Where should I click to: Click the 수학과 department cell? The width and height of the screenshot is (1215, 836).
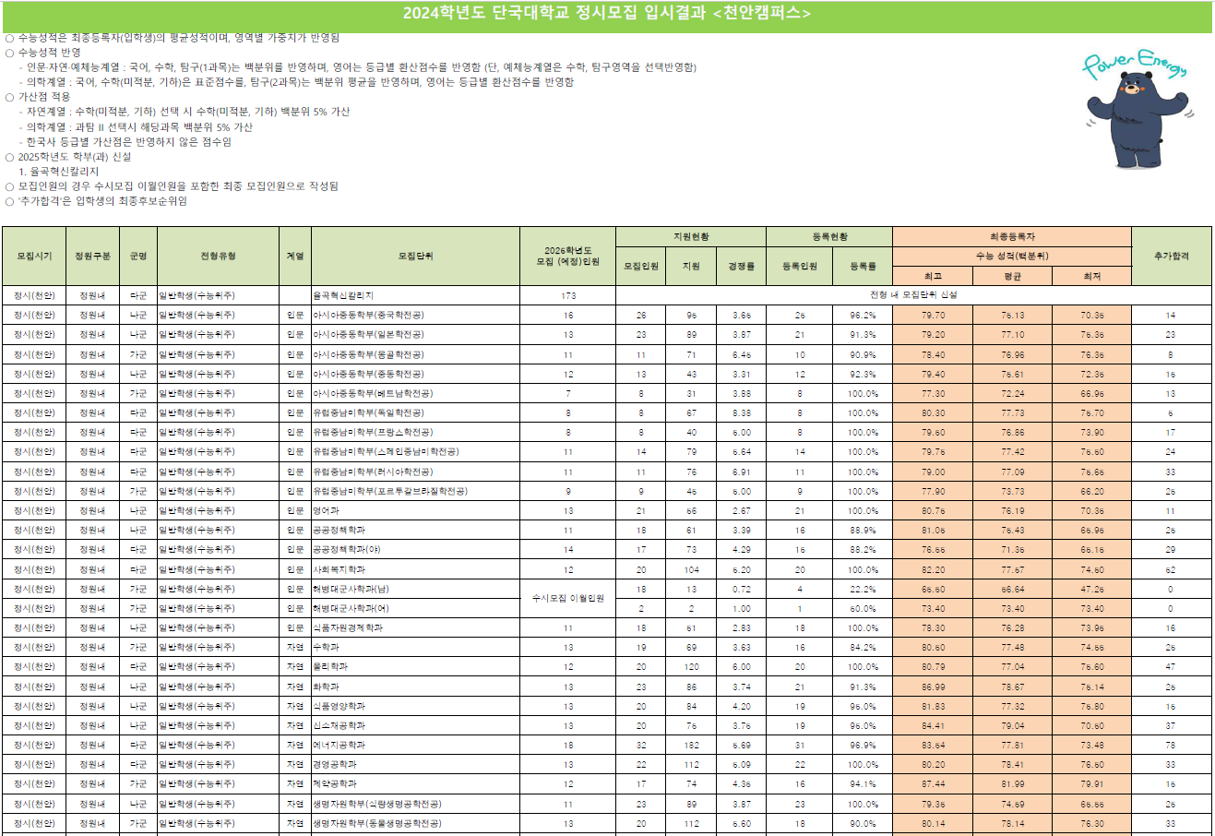click(415, 648)
